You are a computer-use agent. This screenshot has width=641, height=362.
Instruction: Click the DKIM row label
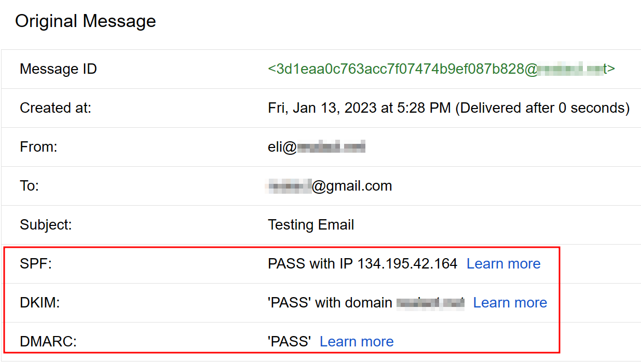[x=40, y=303]
